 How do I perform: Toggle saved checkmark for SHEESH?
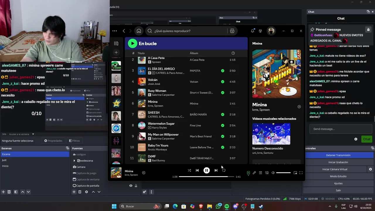[x=223, y=114]
